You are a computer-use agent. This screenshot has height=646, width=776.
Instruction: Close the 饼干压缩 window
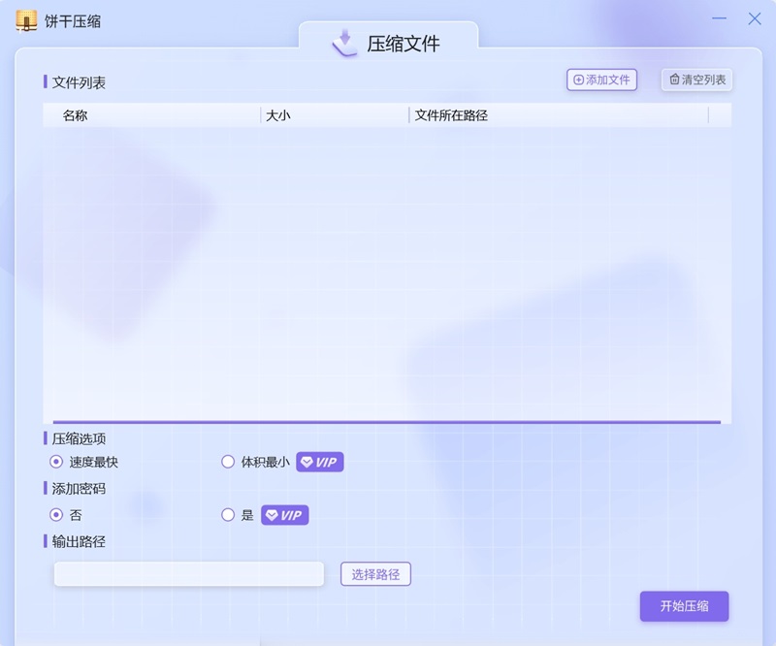coord(755,18)
